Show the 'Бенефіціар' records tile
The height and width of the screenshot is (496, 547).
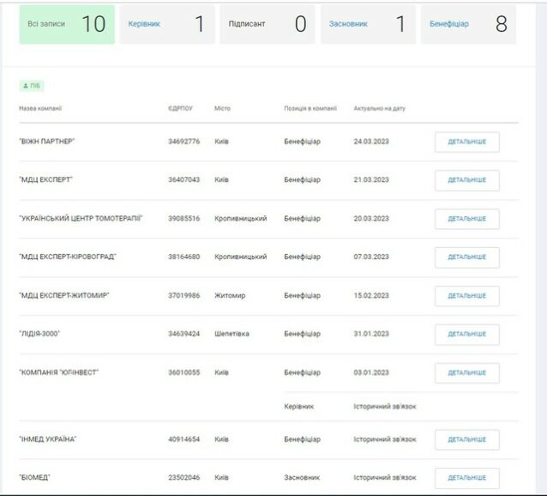(x=468, y=24)
